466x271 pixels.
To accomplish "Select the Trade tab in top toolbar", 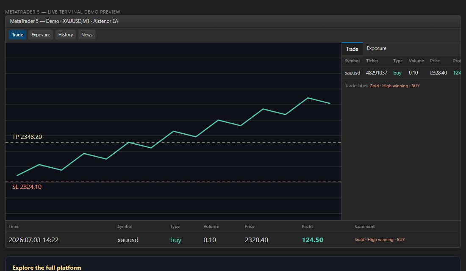I will [17, 35].
